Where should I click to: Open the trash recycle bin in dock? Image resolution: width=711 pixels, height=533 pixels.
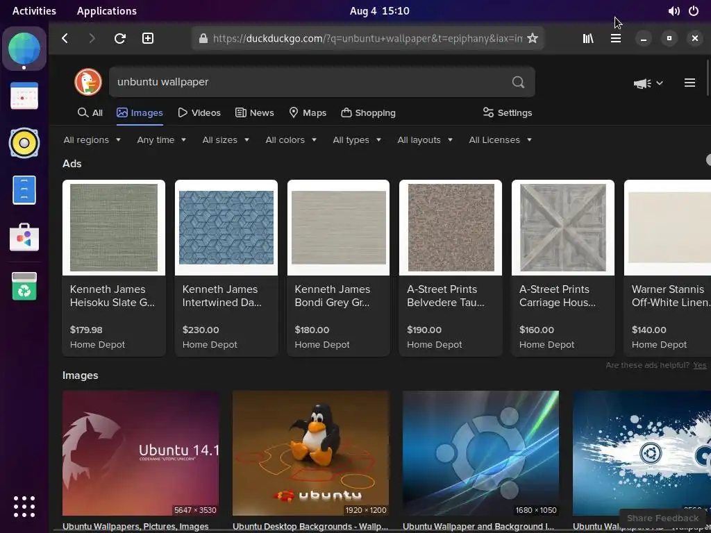24,286
